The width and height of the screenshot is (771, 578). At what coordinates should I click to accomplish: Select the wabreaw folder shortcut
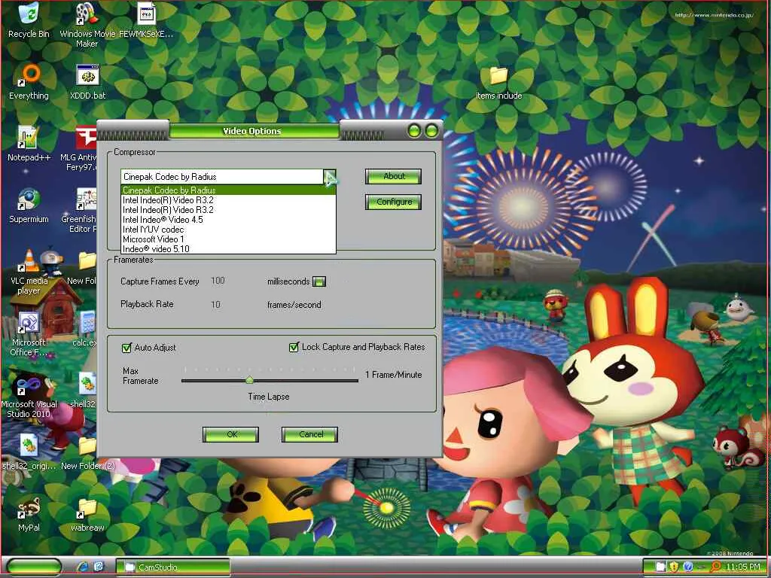click(87, 515)
